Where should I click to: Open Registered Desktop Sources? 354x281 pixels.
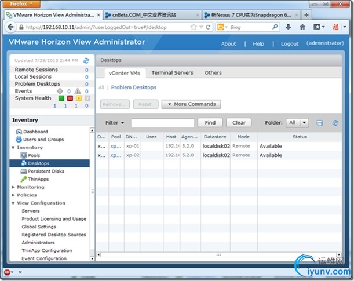pyautogui.click(x=54, y=235)
